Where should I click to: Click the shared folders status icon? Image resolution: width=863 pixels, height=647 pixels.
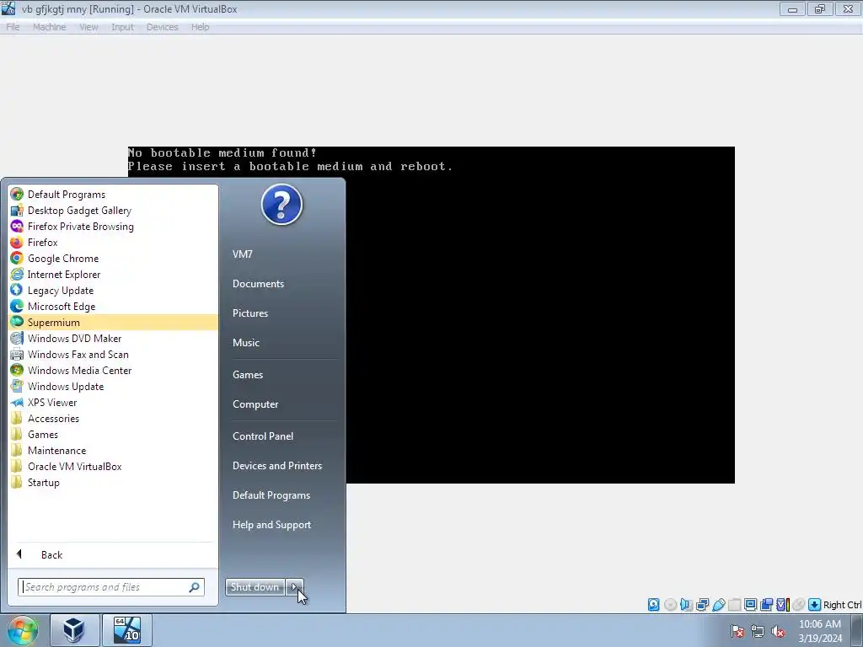[734, 605]
